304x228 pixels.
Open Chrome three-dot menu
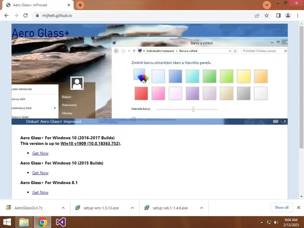[x=297, y=15]
